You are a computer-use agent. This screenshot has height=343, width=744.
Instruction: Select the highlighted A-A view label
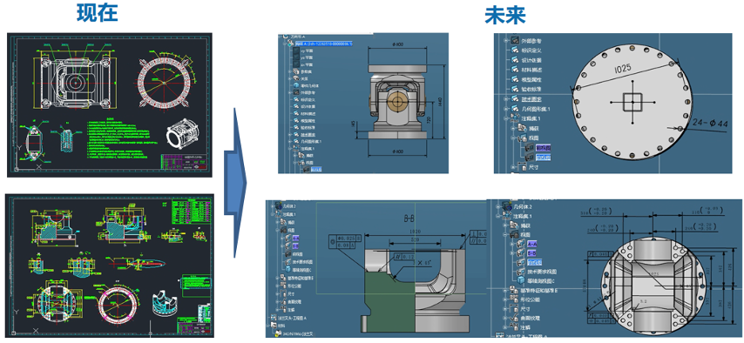[532, 245]
